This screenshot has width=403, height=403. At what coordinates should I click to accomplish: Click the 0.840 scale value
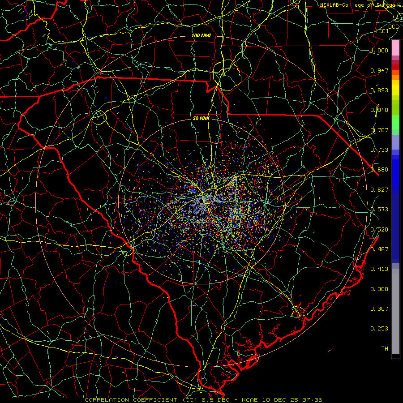[379, 110]
